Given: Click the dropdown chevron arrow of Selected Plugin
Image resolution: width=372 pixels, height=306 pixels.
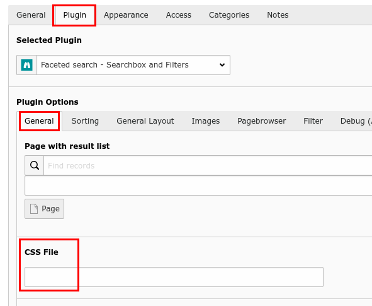Looking at the screenshot, I should click(222, 65).
